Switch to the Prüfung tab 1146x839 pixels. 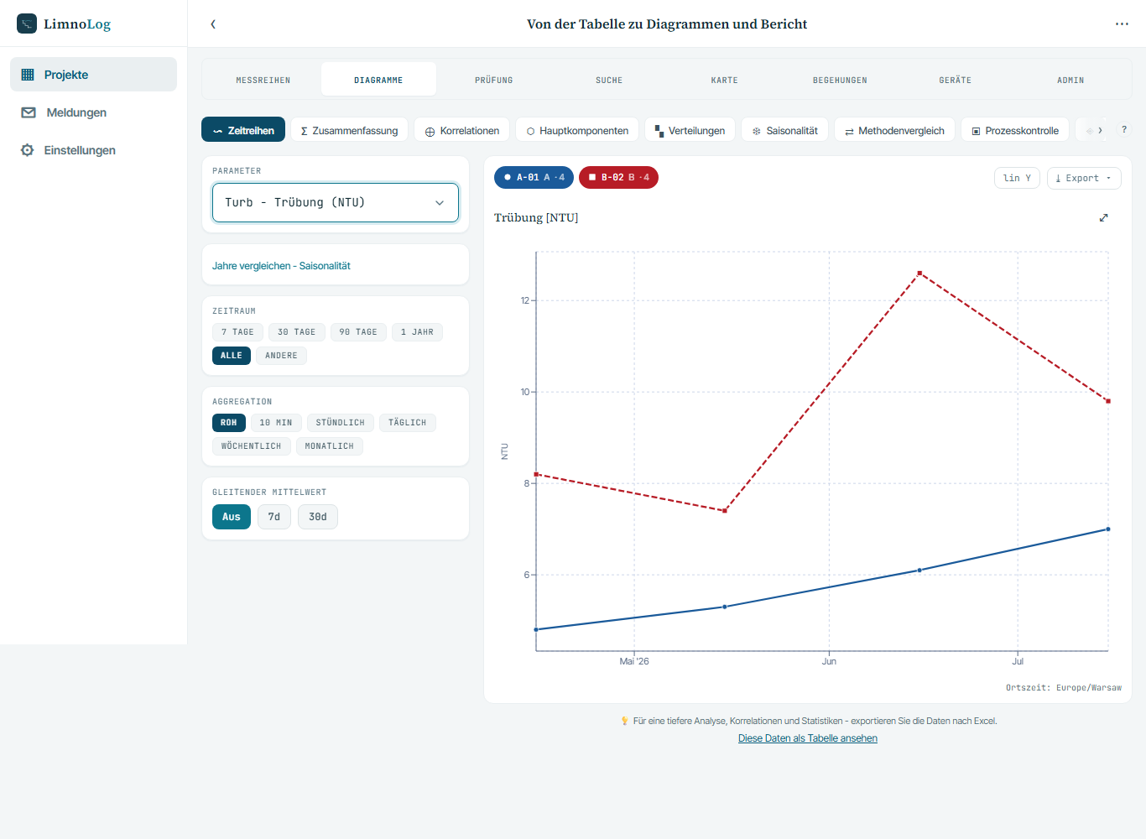[494, 80]
